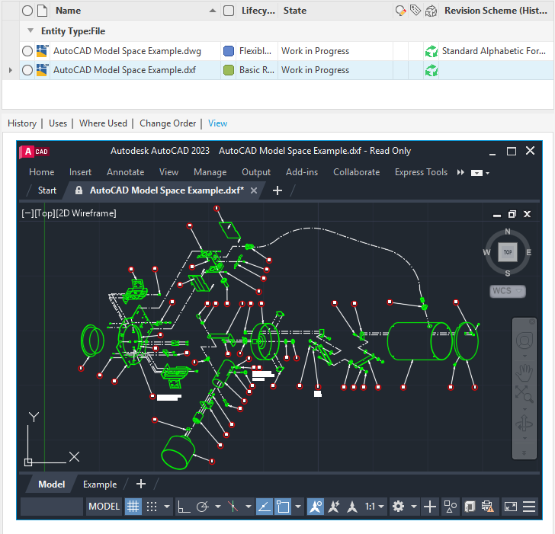Click header checkbox beside Lifecycle column
Image resolution: width=555 pixels, height=534 pixels.
tap(229, 11)
